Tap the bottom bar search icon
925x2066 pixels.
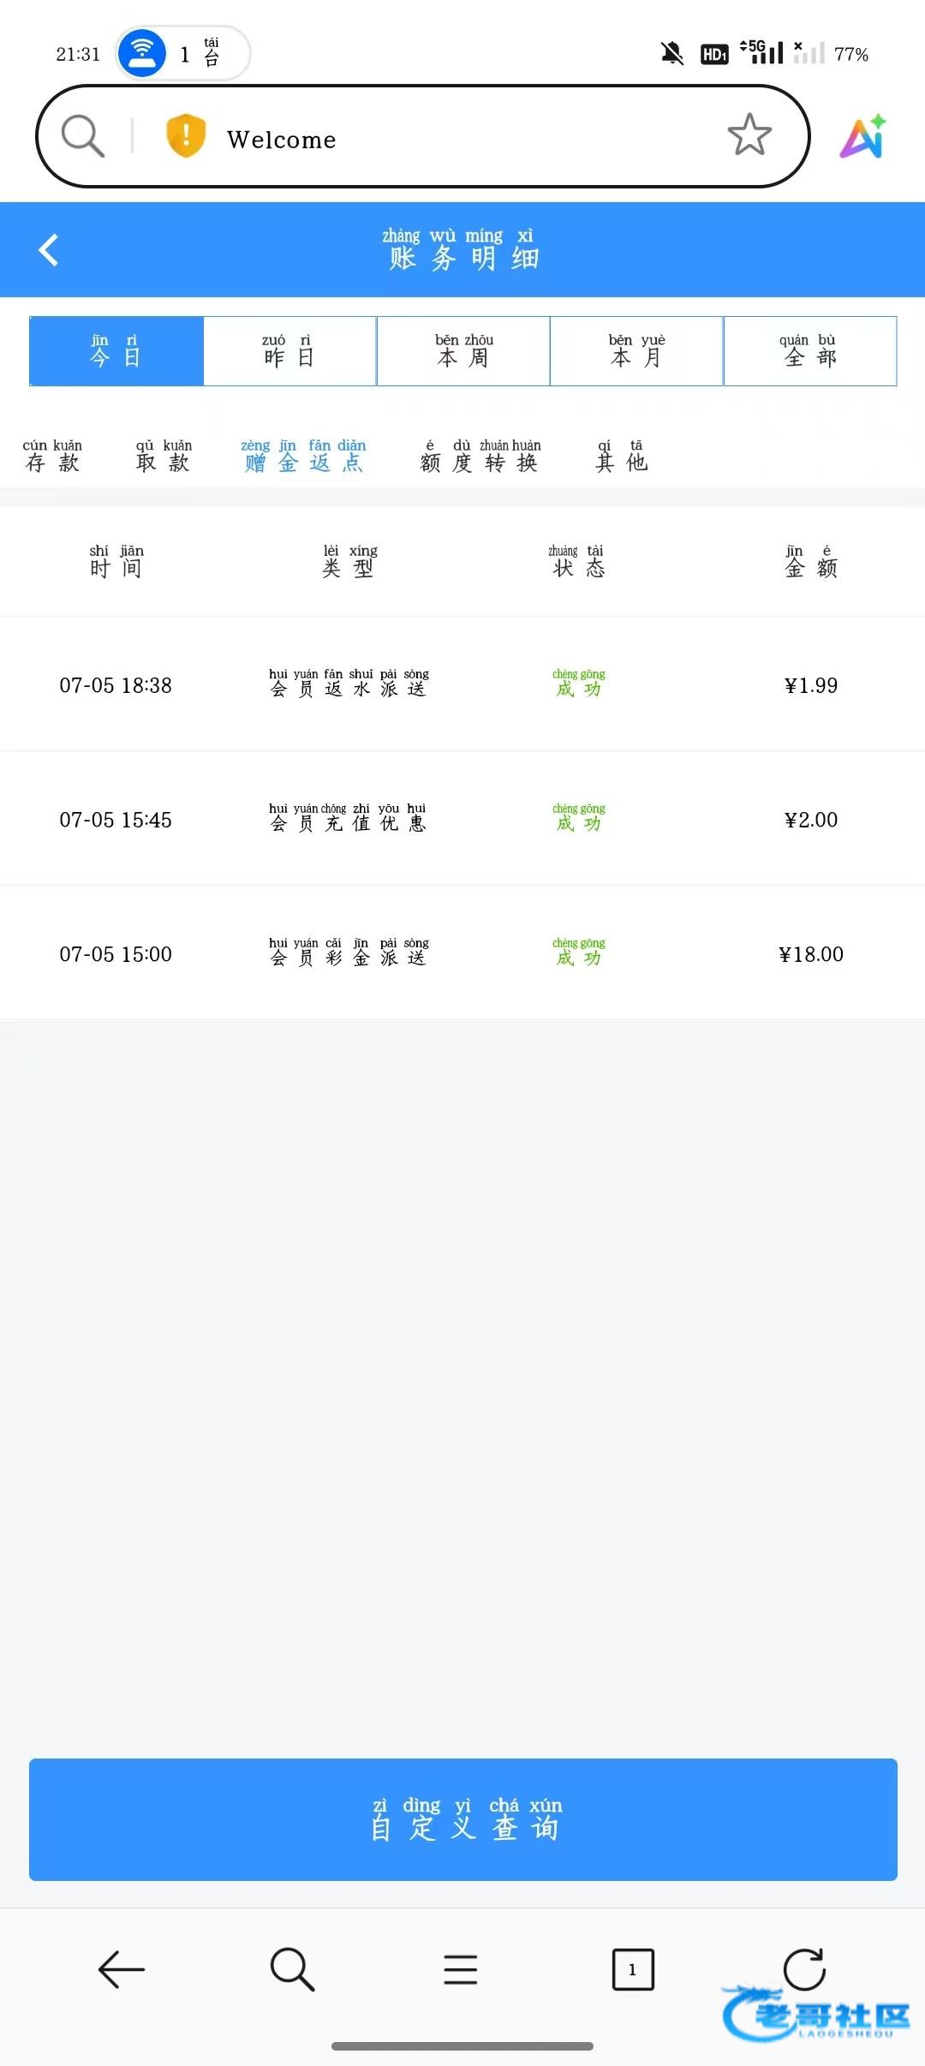point(292,1969)
